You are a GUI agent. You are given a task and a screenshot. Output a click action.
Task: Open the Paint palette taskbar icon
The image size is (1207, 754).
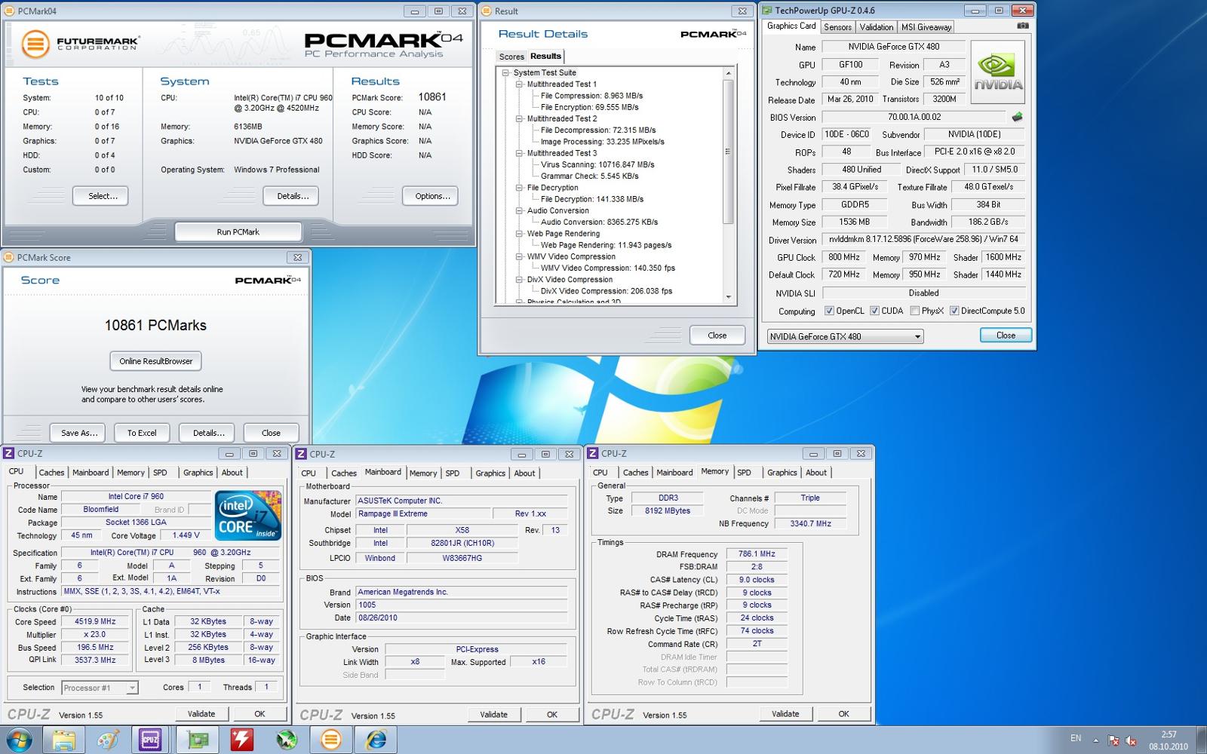coord(108,740)
